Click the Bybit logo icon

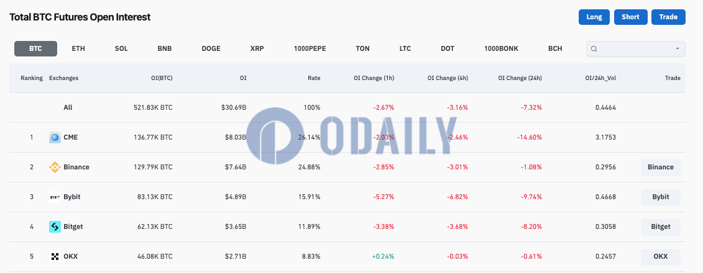55,197
